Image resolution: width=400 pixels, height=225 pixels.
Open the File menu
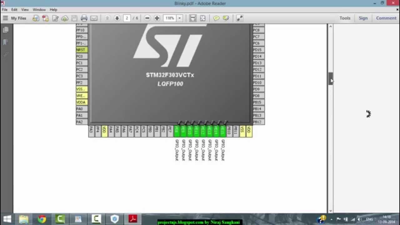[x=5, y=10]
